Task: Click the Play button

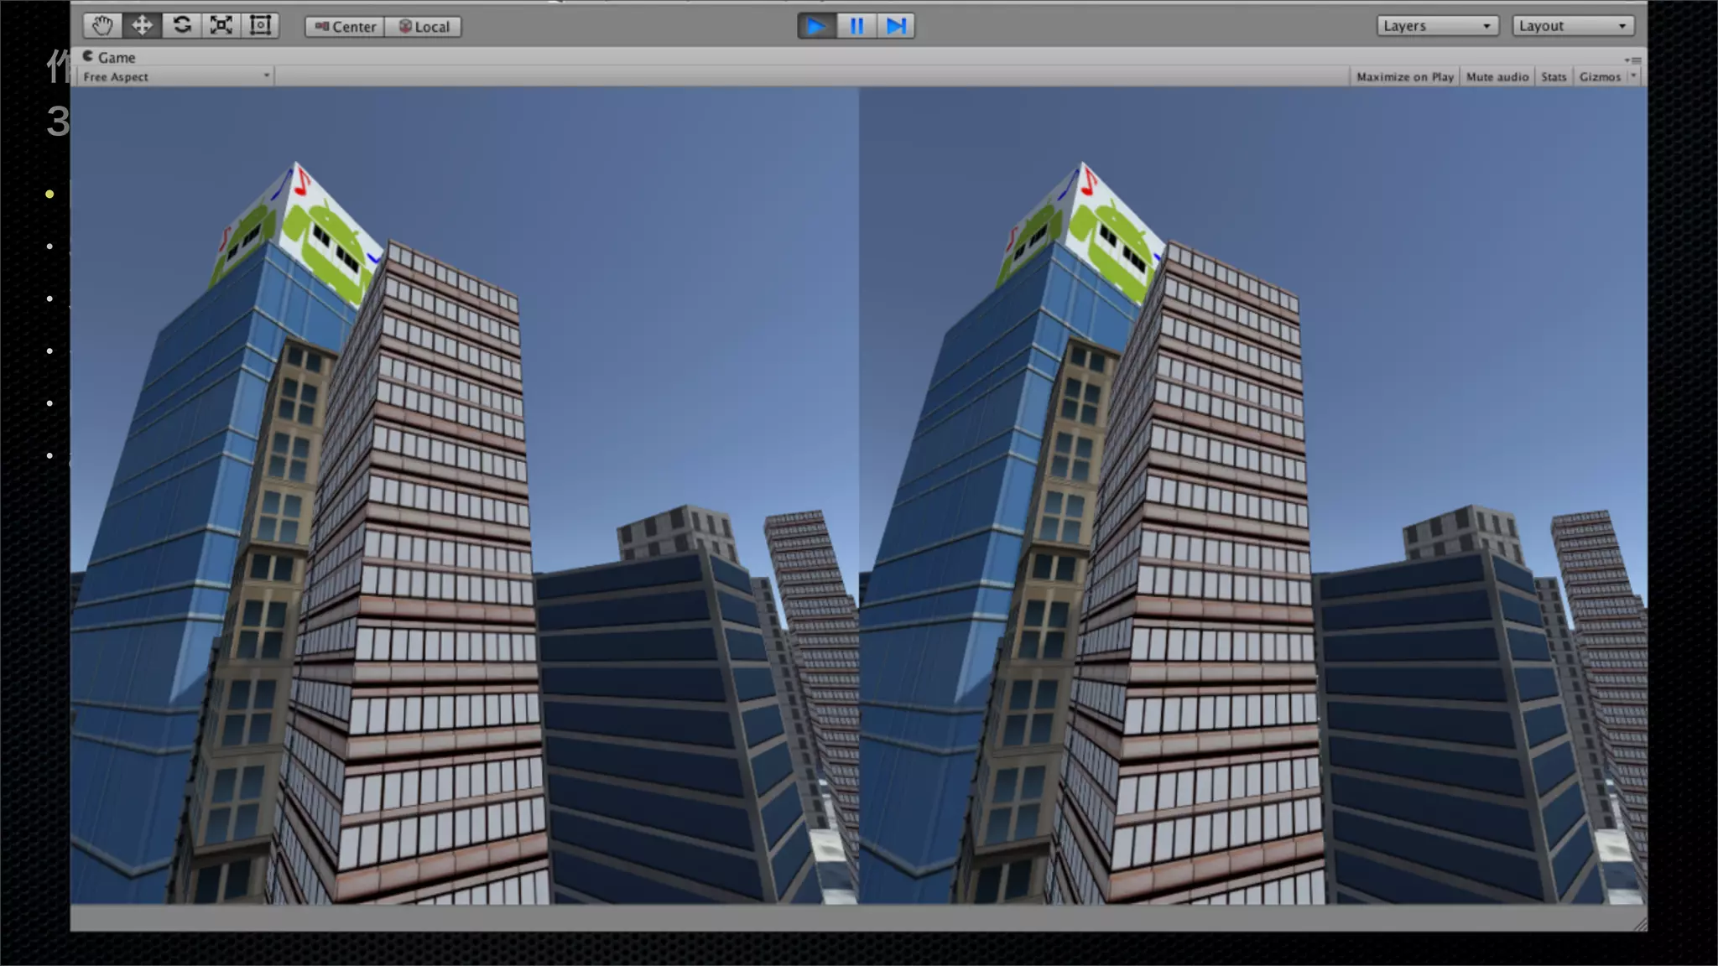Action: click(x=816, y=26)
